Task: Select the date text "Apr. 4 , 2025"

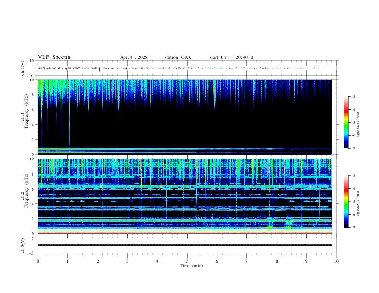Action: pos(134,57)
